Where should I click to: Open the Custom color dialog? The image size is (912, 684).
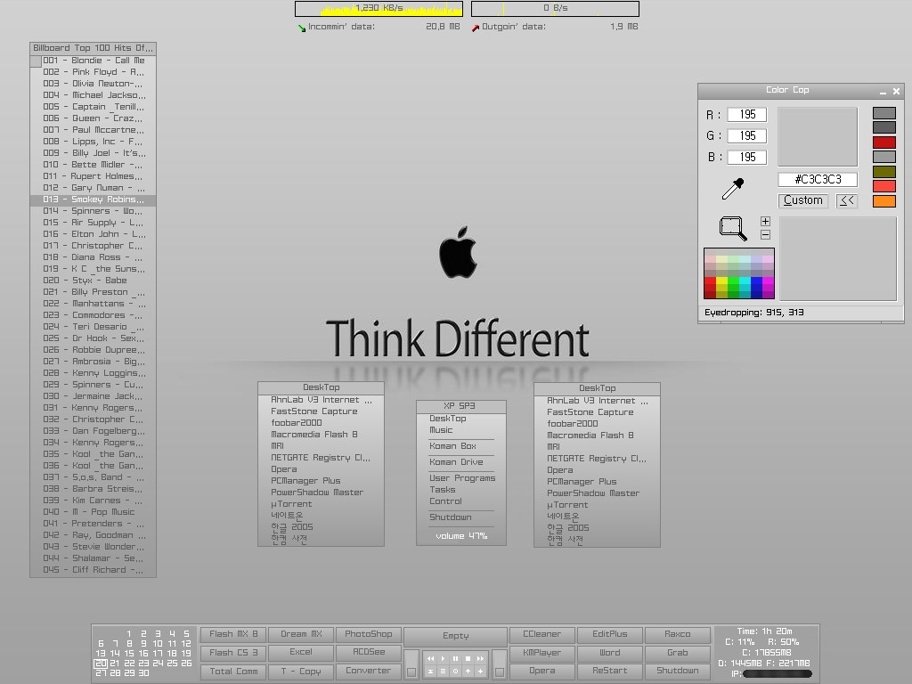tap(802, 200)
